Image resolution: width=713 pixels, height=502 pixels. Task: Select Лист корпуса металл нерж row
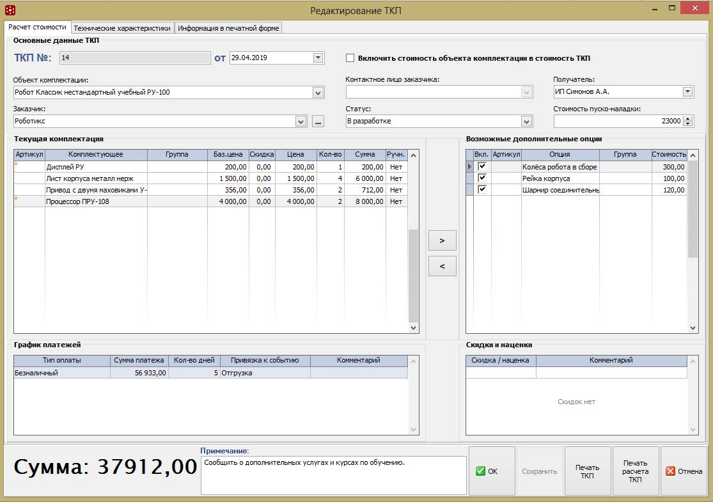pyautogui.click(x=210, y=178)
